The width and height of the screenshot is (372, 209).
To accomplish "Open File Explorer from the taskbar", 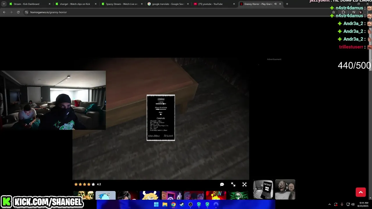I will (x=165, y=204).
